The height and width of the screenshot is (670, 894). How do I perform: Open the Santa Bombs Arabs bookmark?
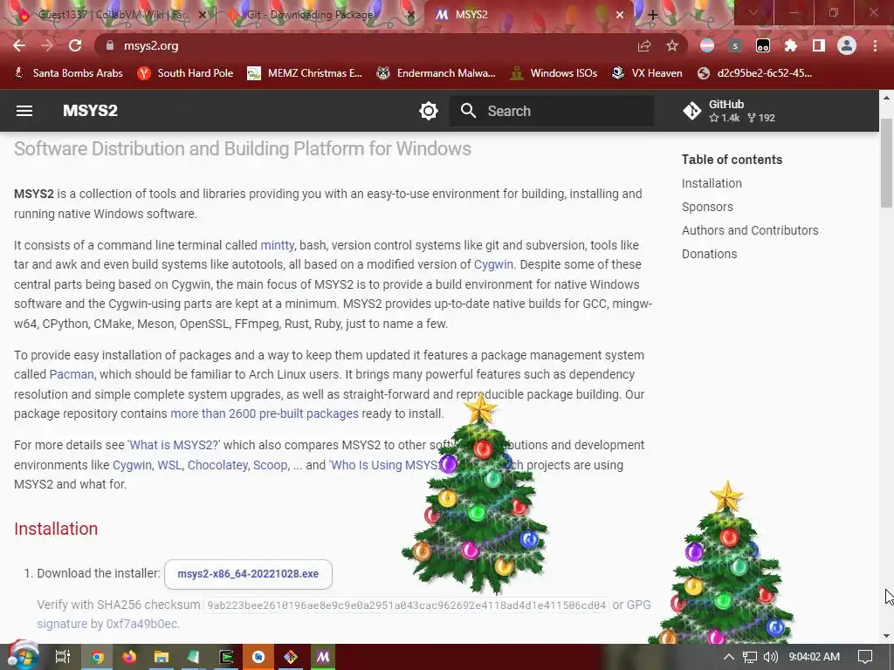(68, 73)
